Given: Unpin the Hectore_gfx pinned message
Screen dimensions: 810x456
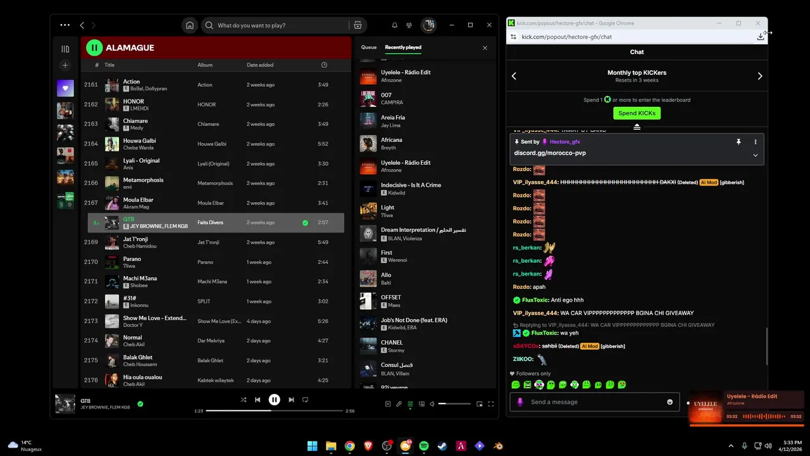Looking at the screenshot, I should coord(738,142).
